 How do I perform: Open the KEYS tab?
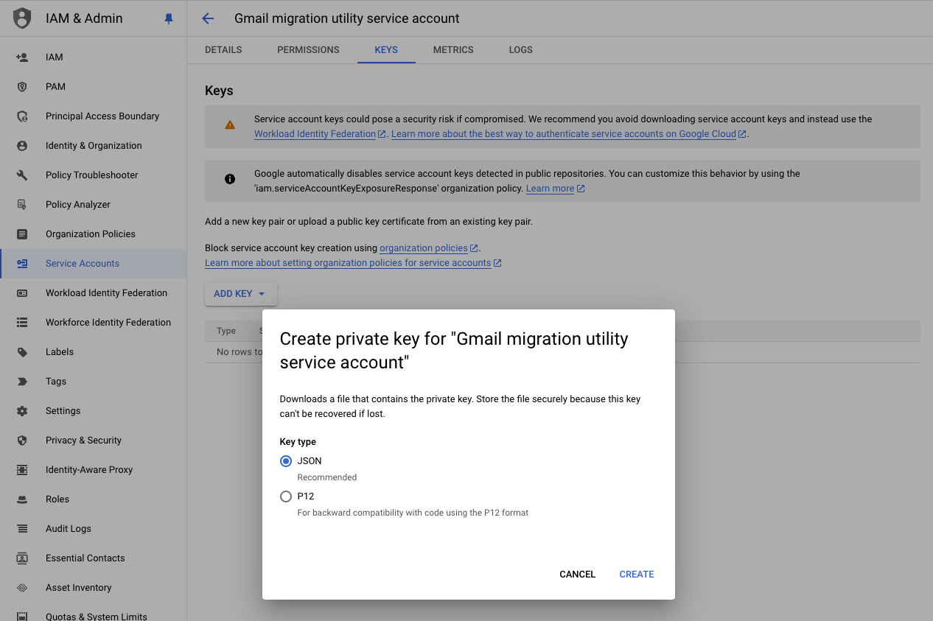point(386,50)
